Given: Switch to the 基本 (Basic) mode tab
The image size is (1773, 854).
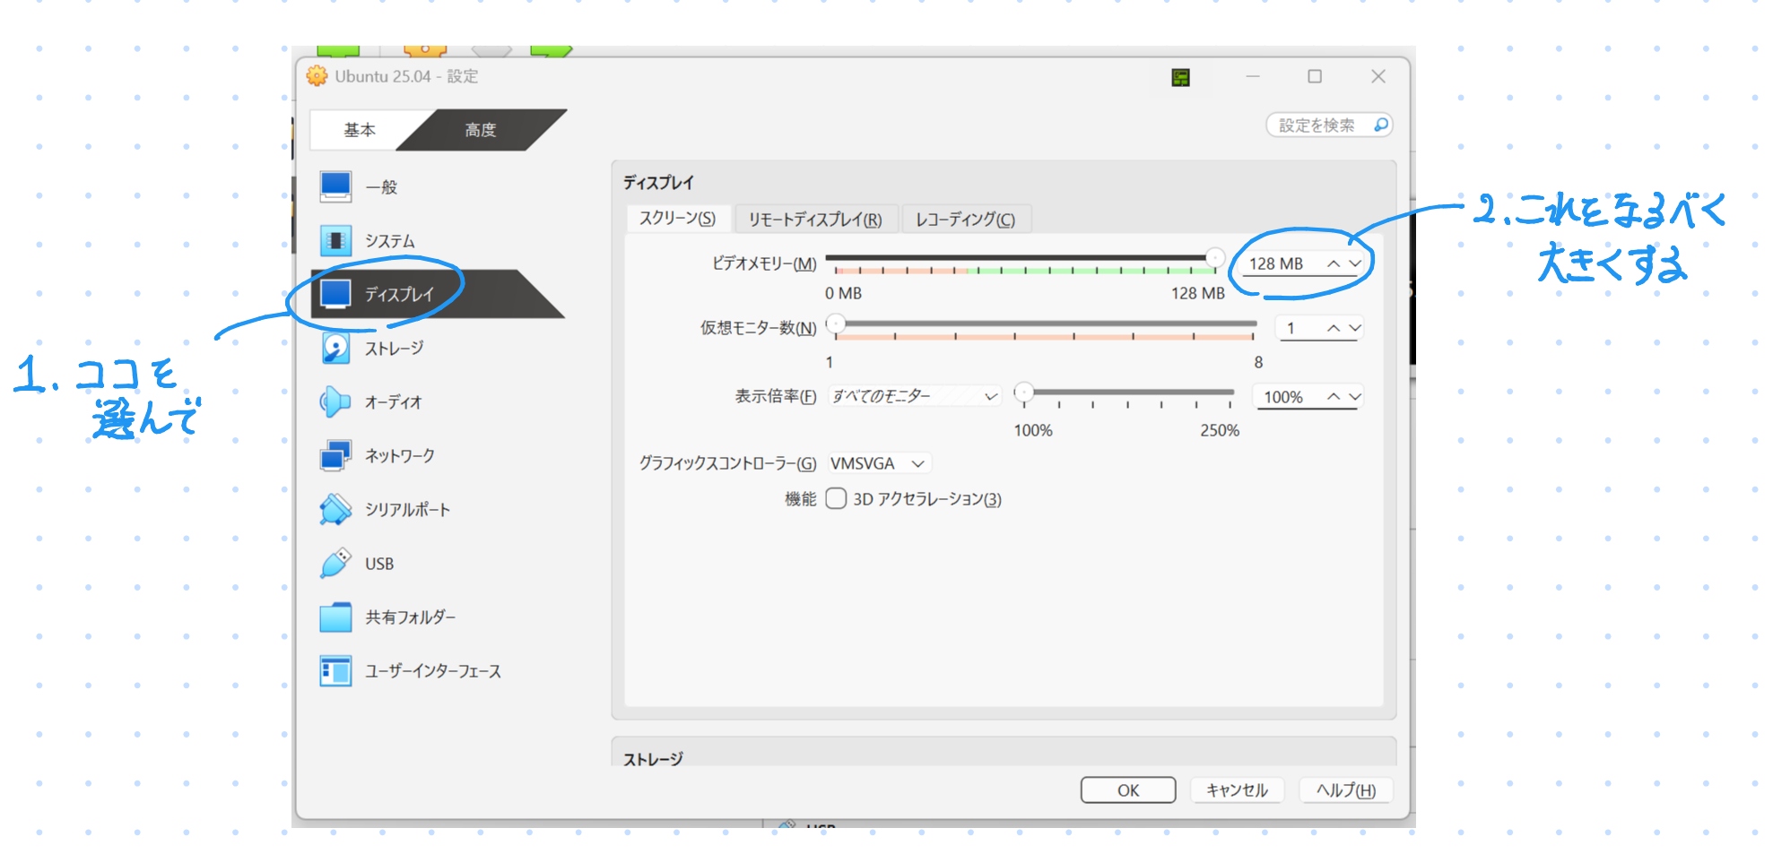Looking at the screenshot, I should tap(360, 130).
